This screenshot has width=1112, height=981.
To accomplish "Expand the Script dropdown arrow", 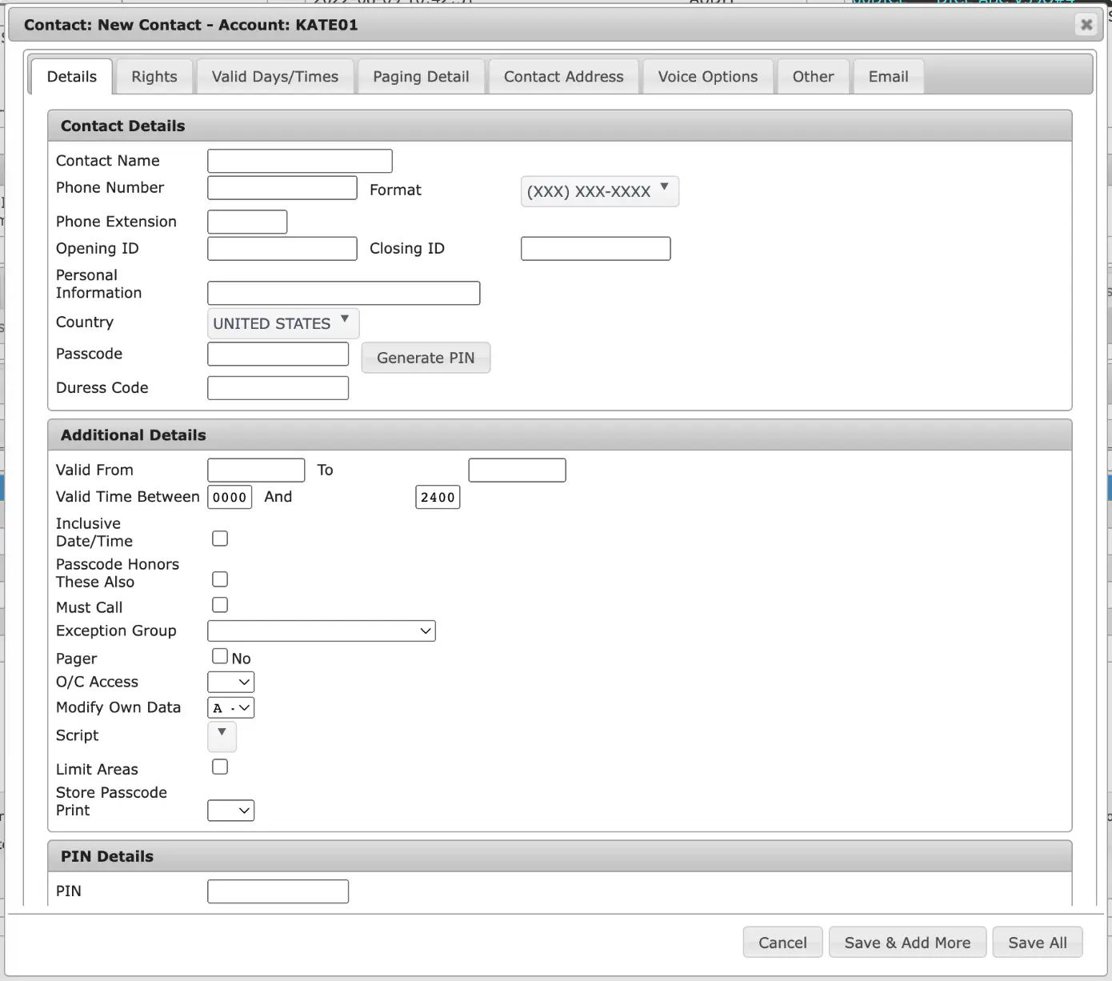I will pos(222,736).
